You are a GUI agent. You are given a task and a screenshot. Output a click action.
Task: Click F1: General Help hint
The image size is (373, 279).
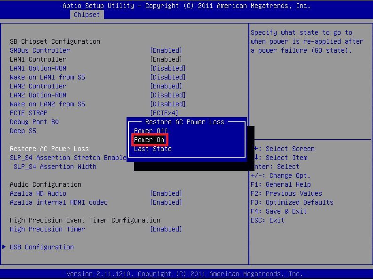(x=281, y=184)
